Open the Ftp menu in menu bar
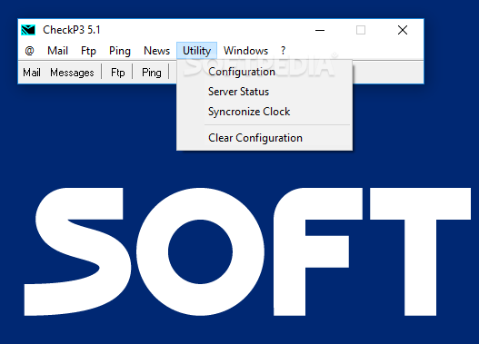 [88, 51]
